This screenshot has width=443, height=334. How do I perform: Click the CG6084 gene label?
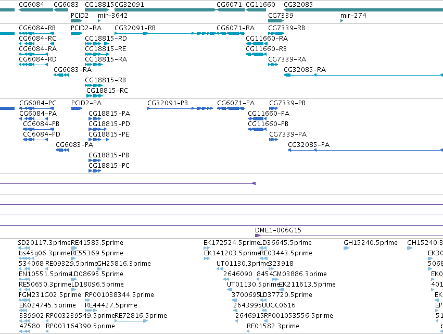click(x=31, y=5)
